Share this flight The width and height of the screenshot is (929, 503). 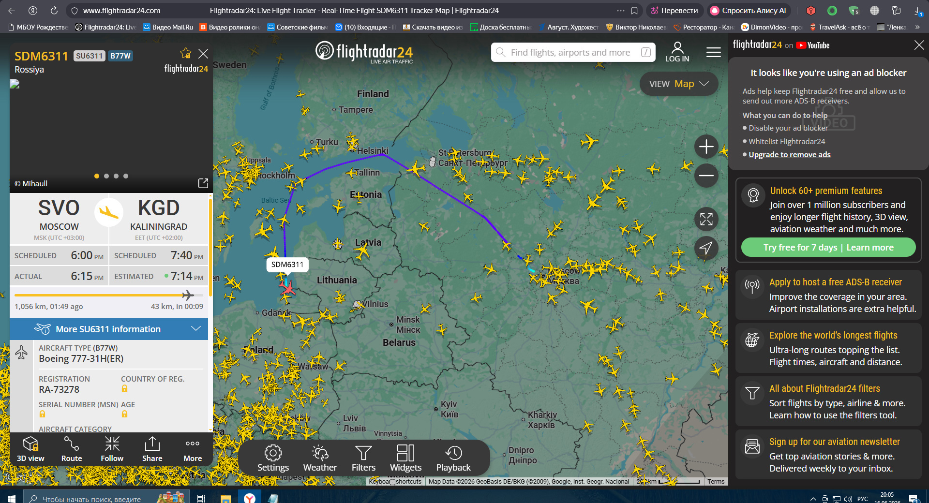152,449
